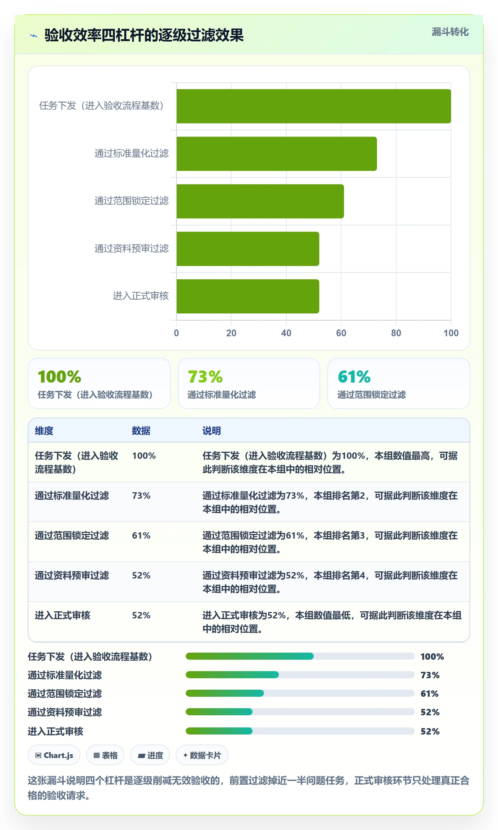
Task: Click the footer paragraph starting with 这张漏斗说明
Action: 249,788
